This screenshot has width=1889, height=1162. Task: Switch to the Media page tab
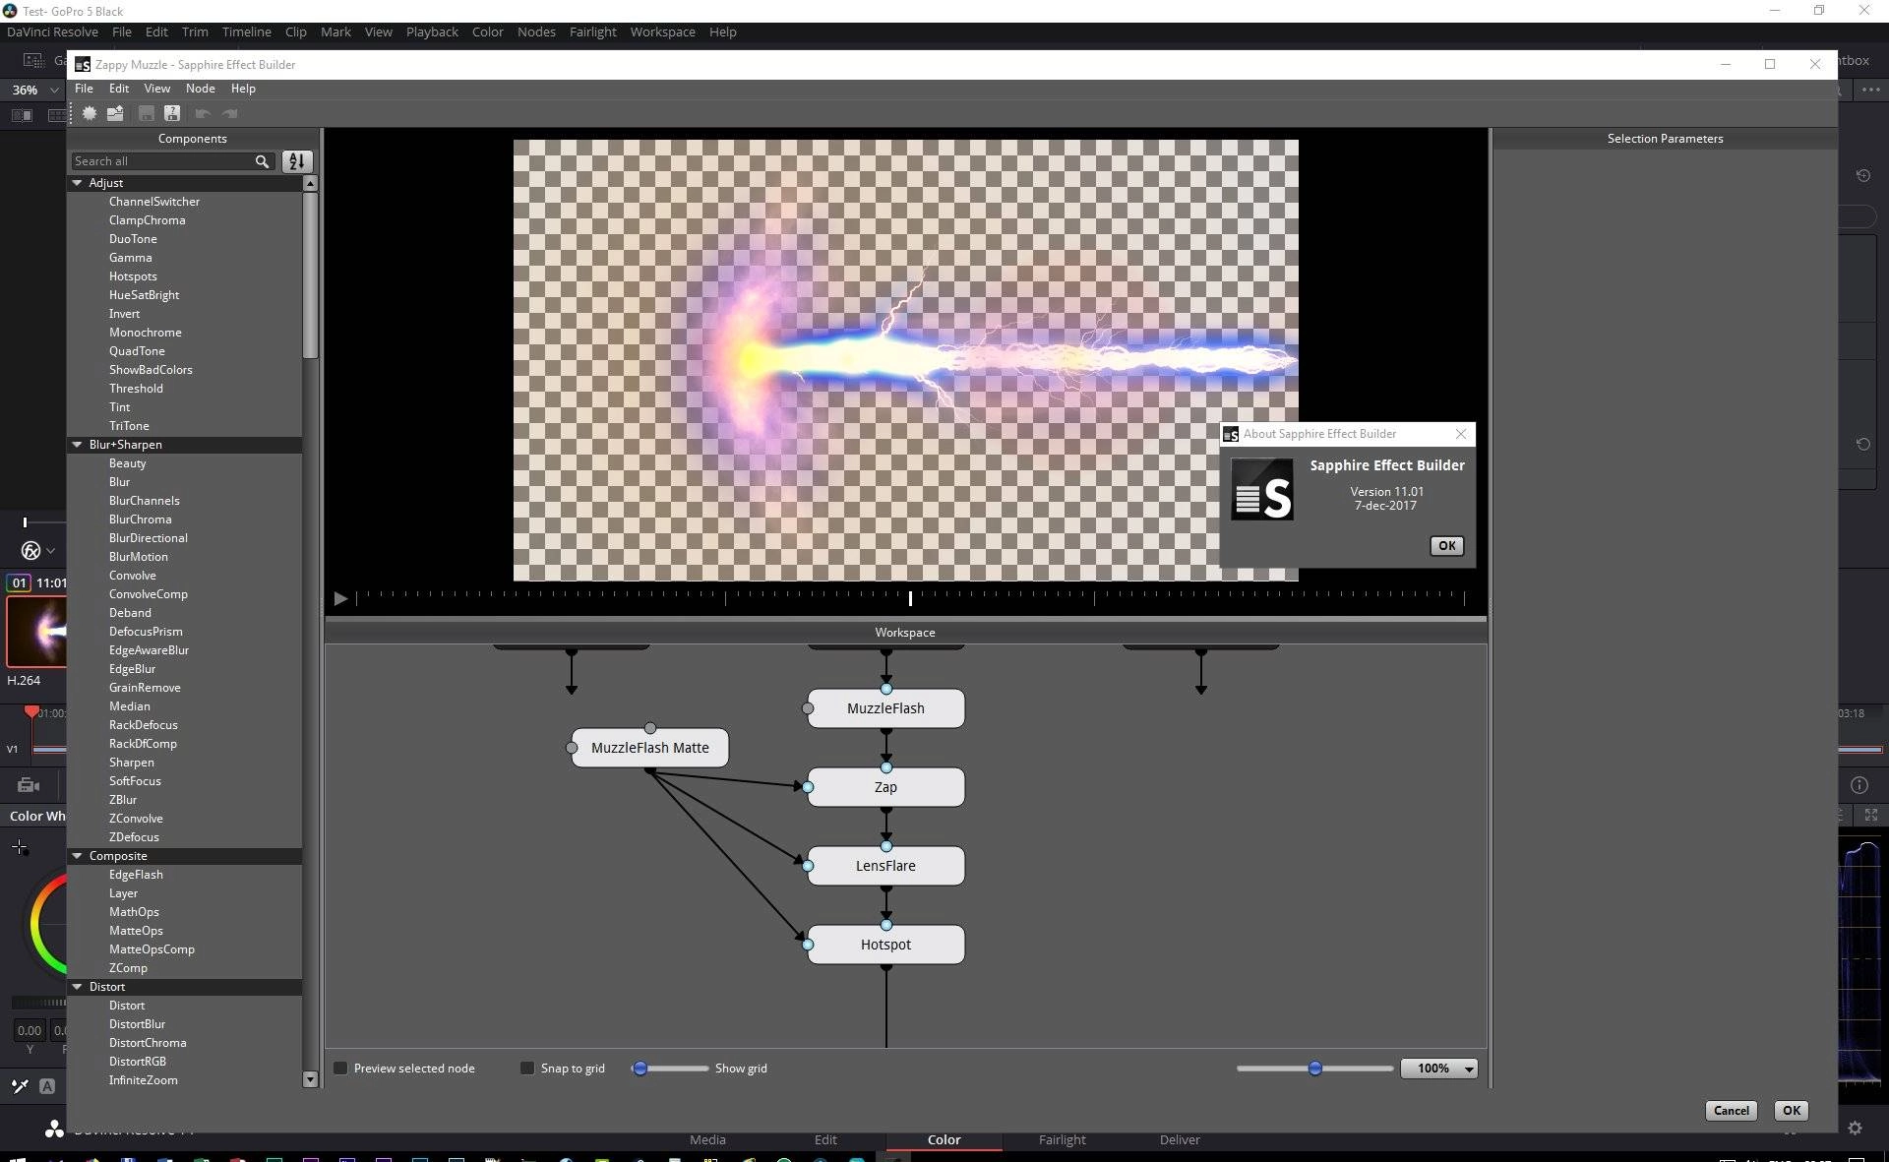pyautogui.click(x=707, y=1139)
